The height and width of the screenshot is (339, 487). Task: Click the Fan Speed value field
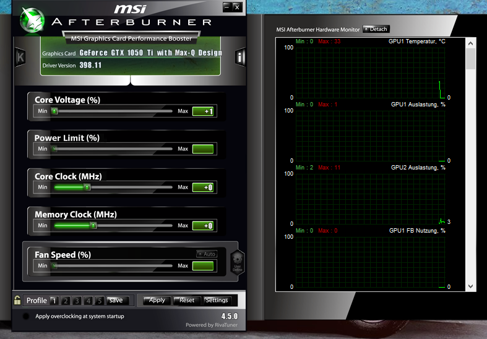click(x=203, y=266)
